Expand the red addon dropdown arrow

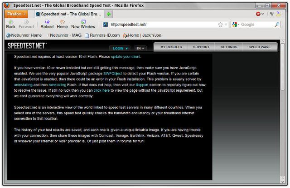[263, 14]
